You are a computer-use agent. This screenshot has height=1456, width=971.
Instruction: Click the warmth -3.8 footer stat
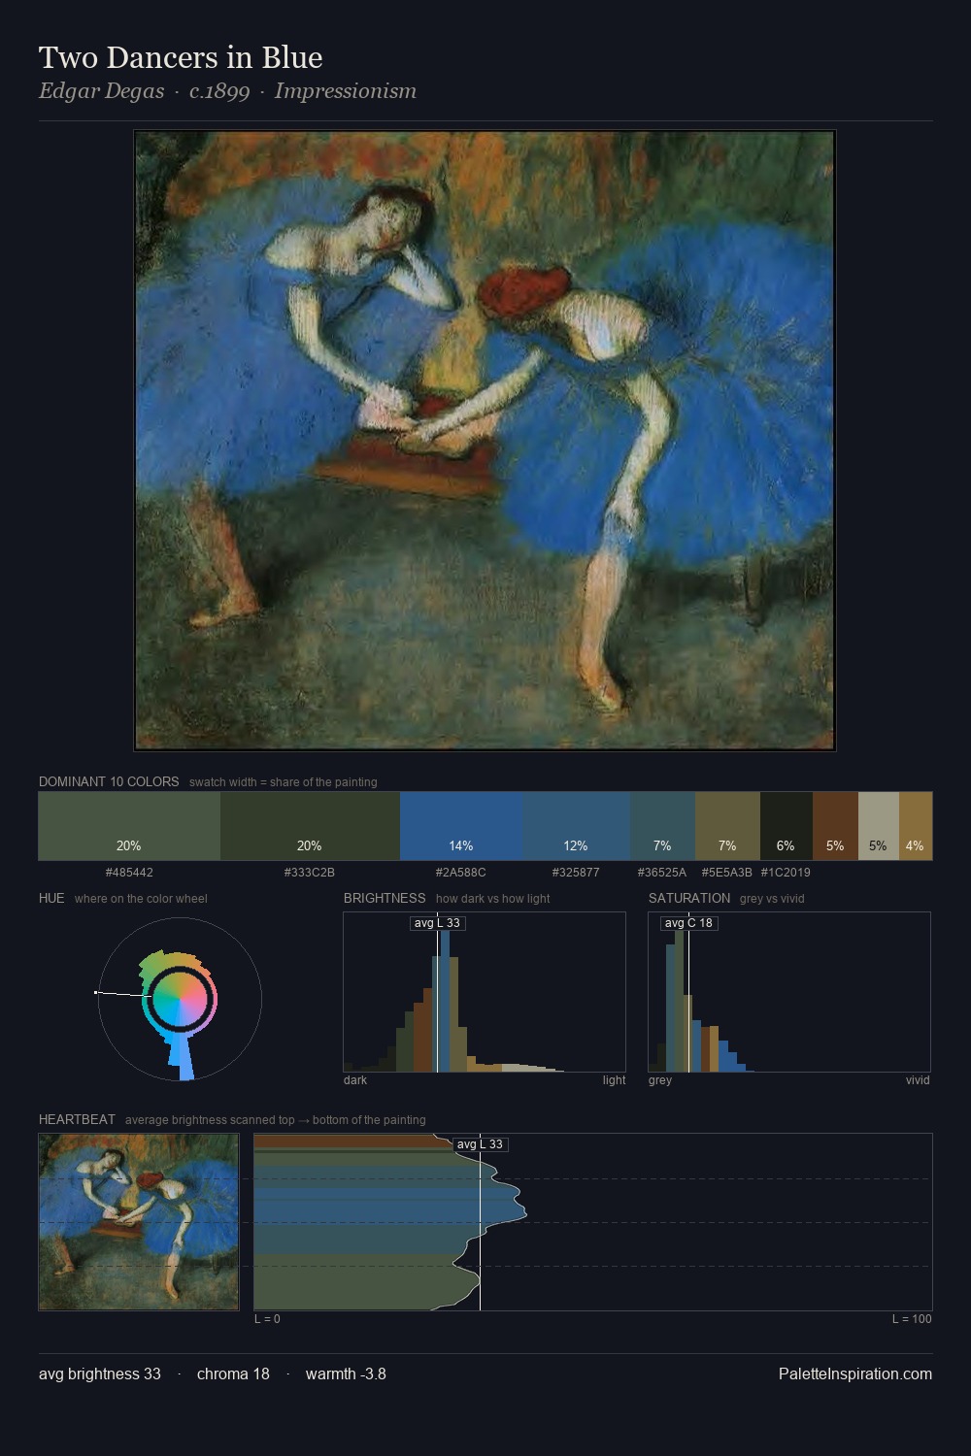pos(346,1373)
